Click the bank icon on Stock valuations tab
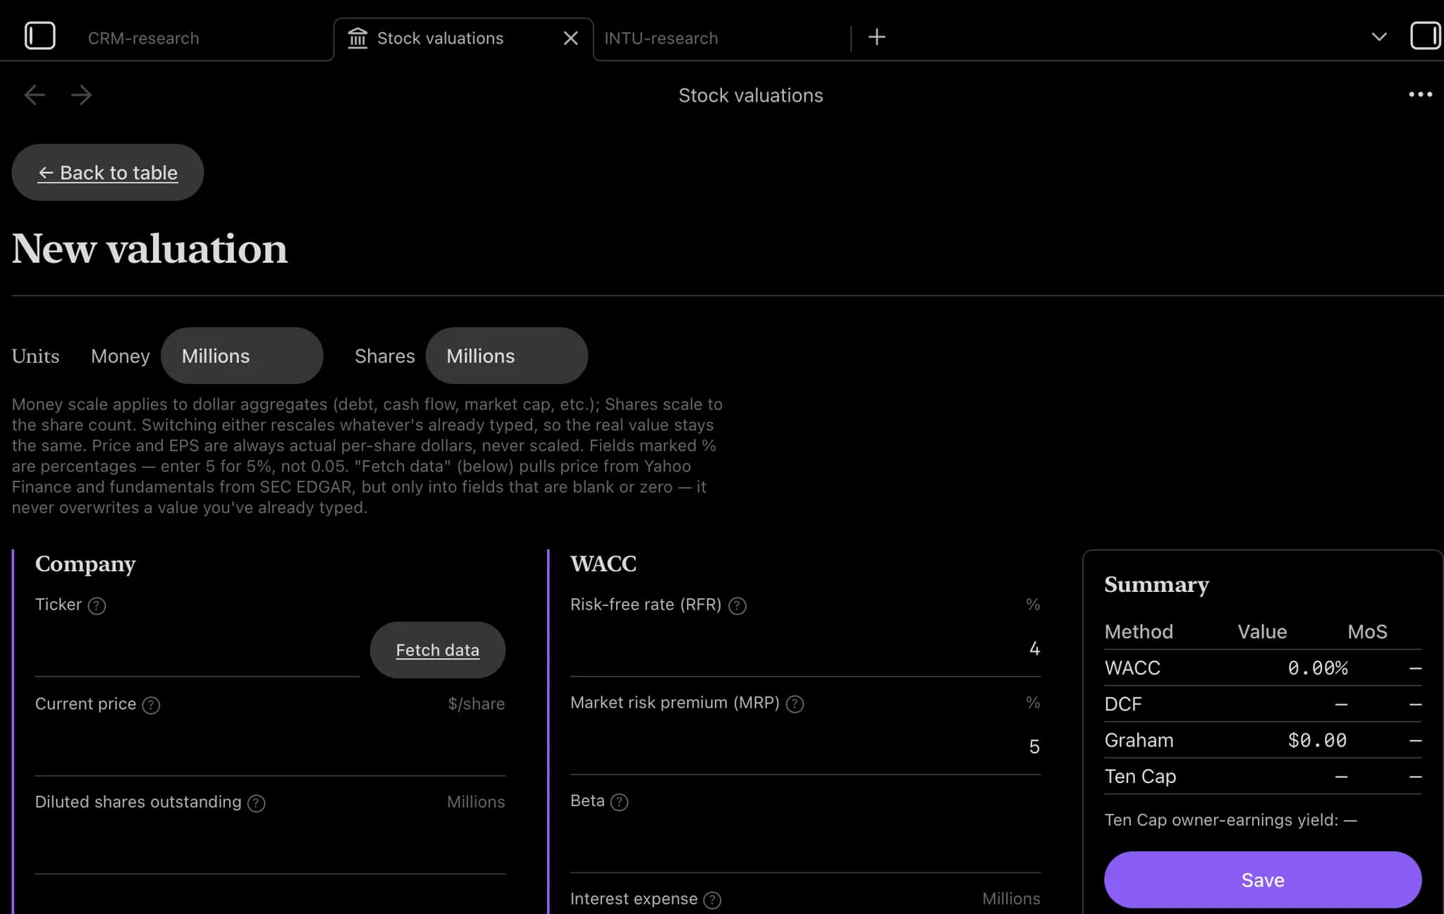This screenshot has width=1444, height=914. coord(357,38)
